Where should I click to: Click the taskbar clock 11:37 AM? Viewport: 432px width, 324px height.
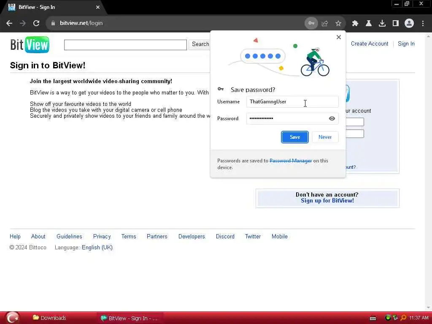[418, 318]
